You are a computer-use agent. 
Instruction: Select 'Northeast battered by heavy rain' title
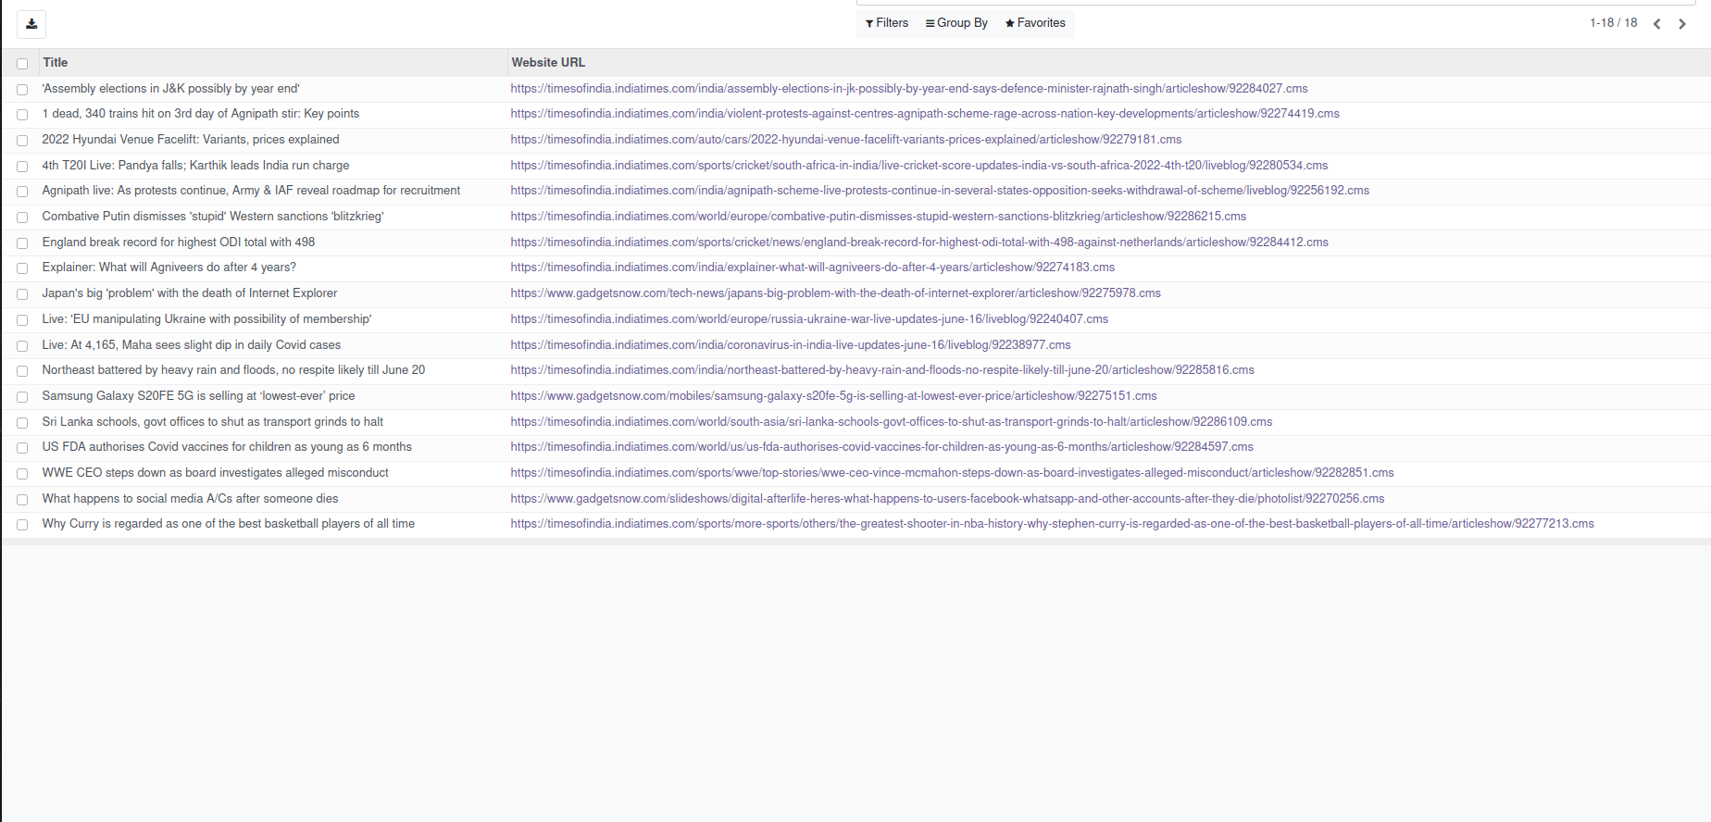(x=233, y=370)
